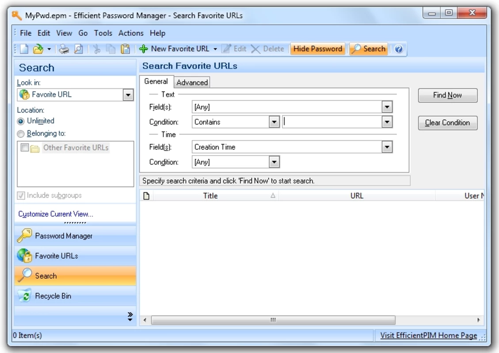Open the Actions menu
The width and height of the screenshot is (499, 353).
(x=131, y=33)
